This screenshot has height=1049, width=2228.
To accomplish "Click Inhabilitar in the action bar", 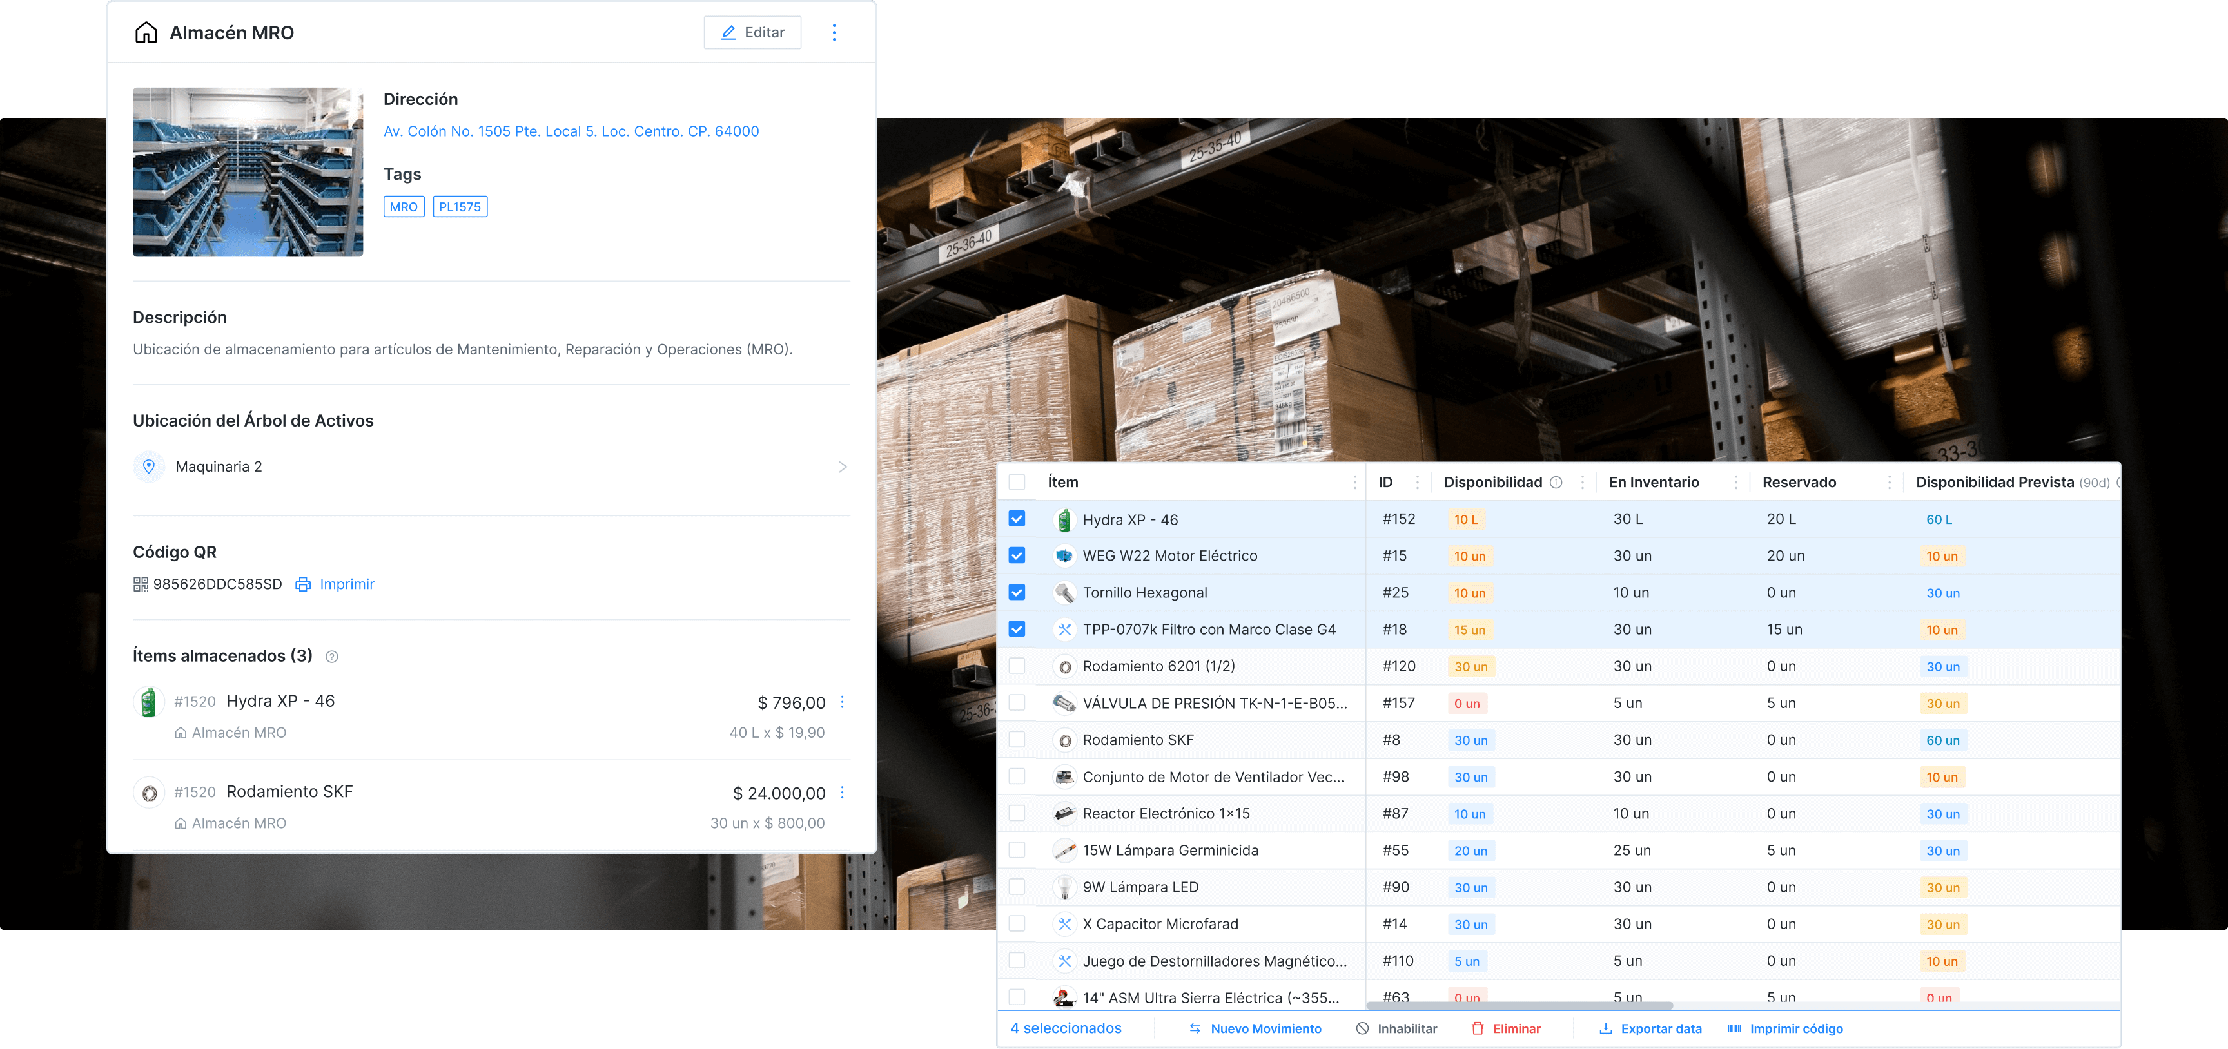I will tap(1396, 1028).
